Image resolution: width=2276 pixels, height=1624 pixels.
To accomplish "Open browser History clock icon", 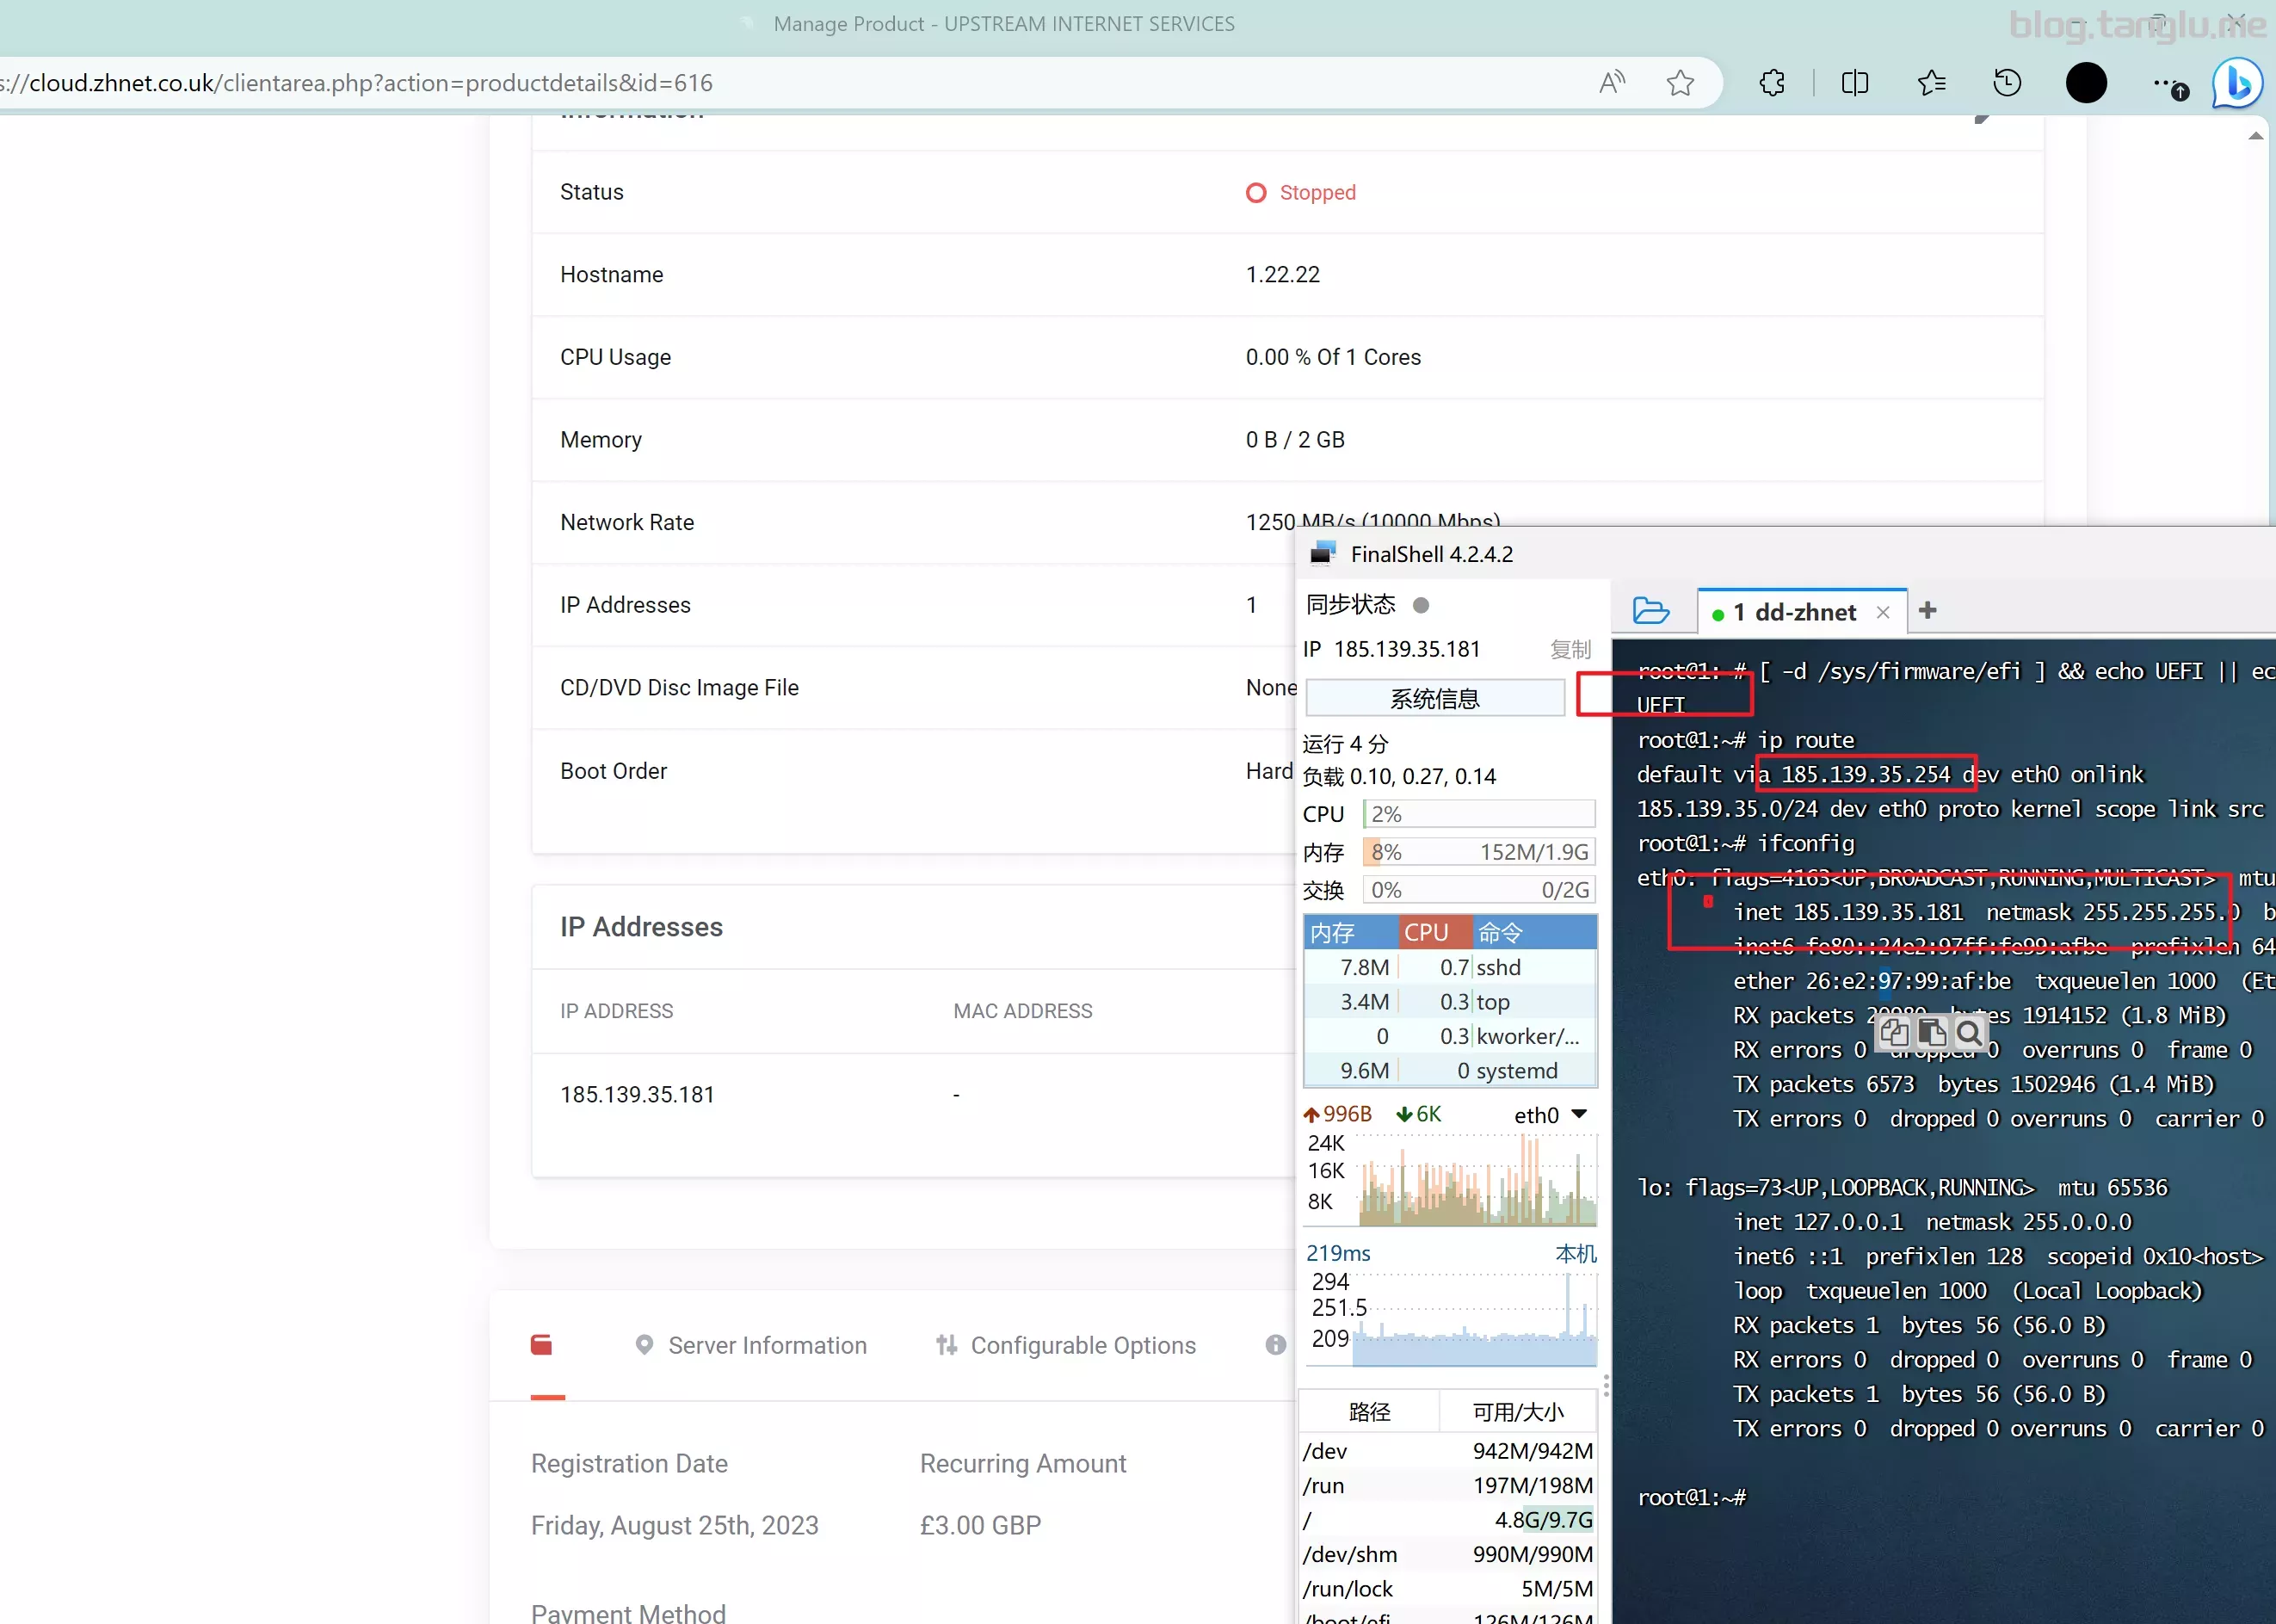I will pyautogui.click(x=2008, y=82).
